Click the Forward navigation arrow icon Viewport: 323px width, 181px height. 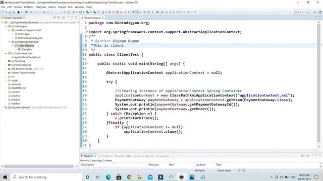click(192, 12)
